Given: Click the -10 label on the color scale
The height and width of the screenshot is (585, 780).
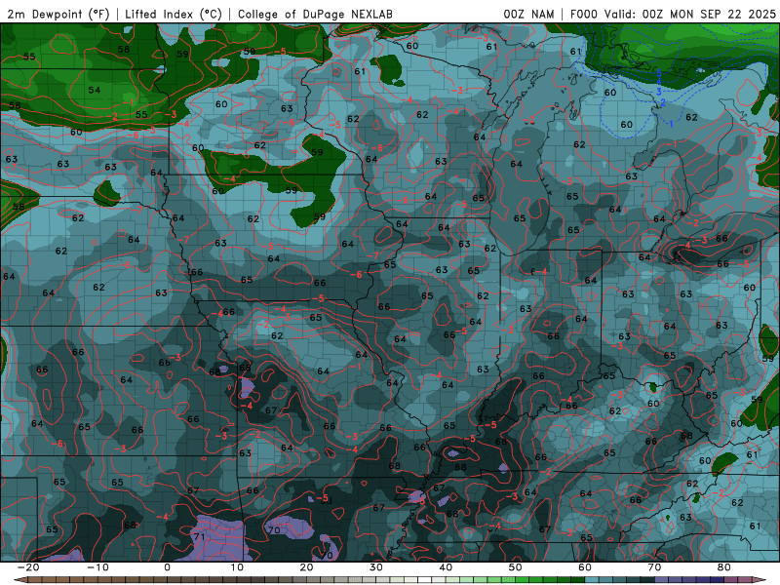Looking at the screenshot, I should [97, 567].
